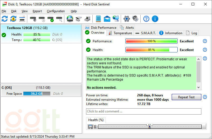Open the gear Configuration icon in toolbar
Screen dimensions: 212x139
click(126, 19)
